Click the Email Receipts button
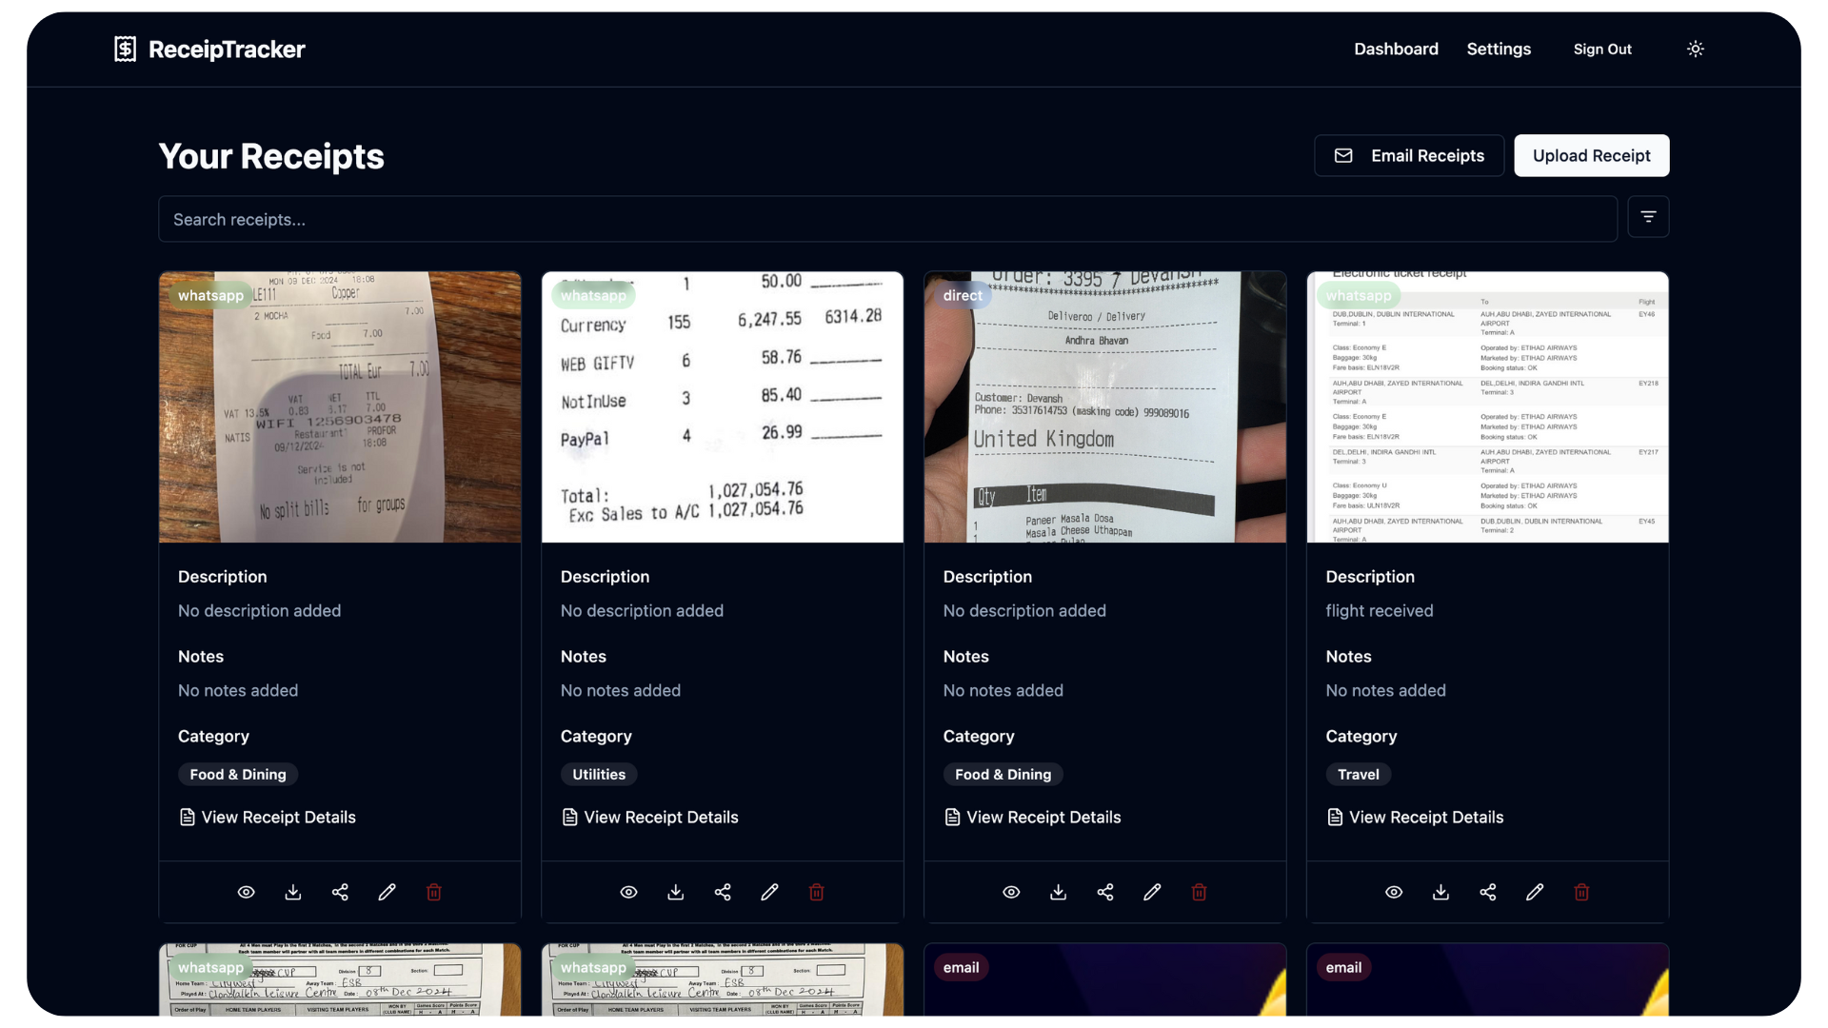The height and width of the screenshot is (1028, 1828). [1409, 155]
